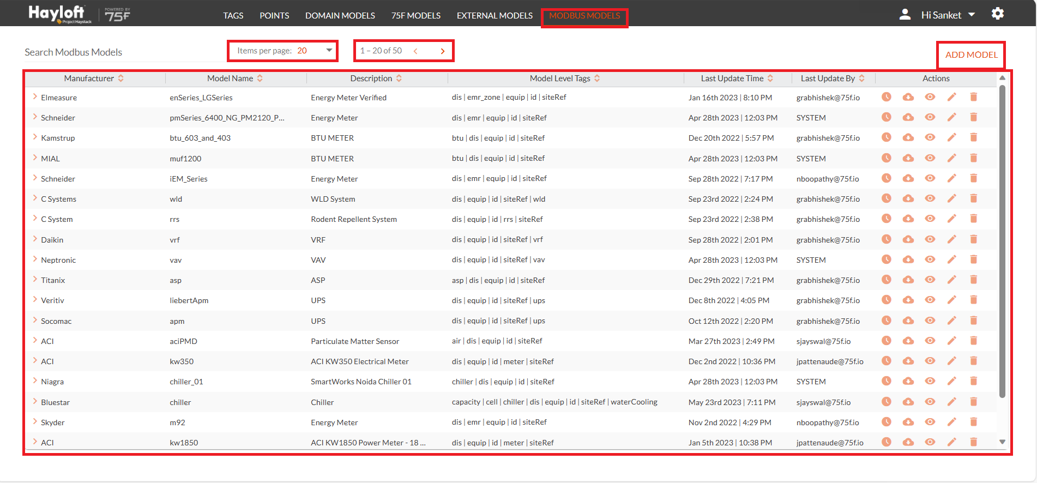Expand the Veritiv row chevron

click(x=35, y=299)
